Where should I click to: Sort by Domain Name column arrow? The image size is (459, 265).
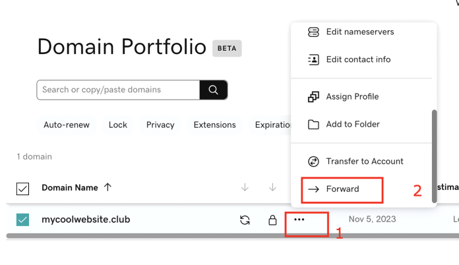point(107,187)
